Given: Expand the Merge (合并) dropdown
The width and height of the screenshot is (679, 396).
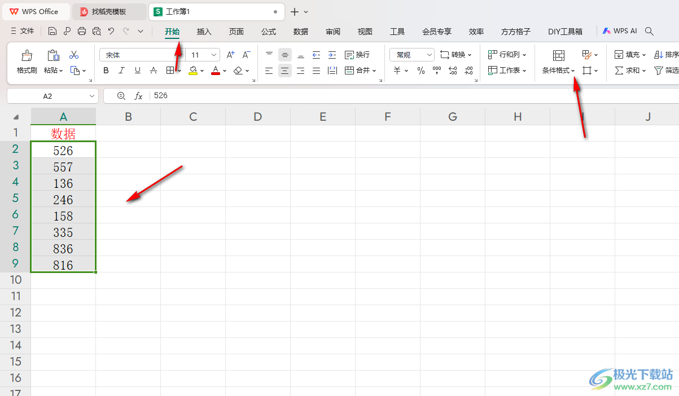Looking at the screenshot, I should coord(374,71).
